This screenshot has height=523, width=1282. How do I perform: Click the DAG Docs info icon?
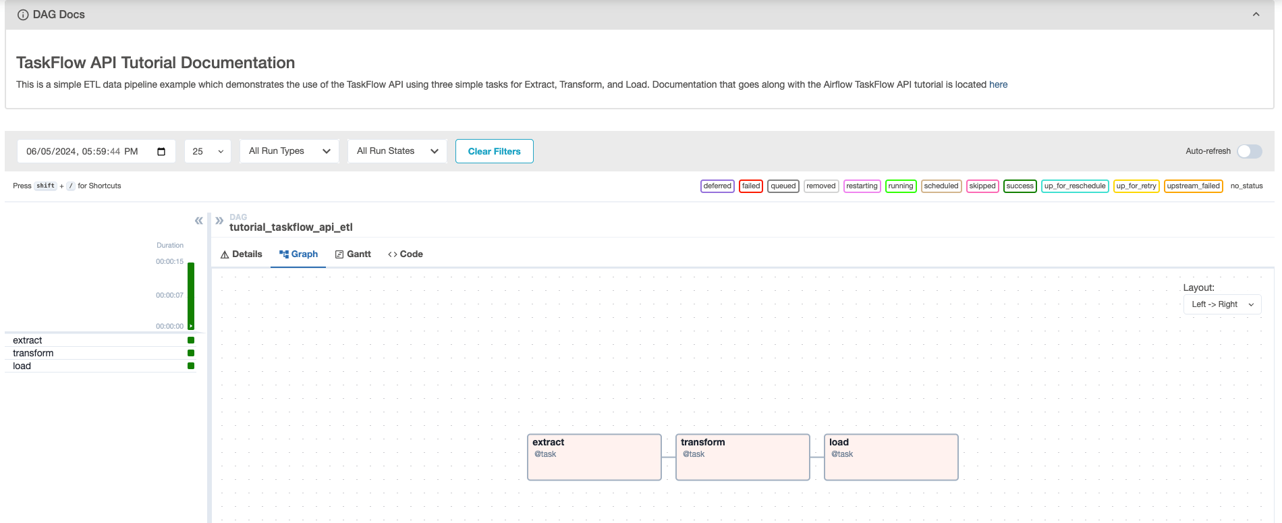point(23,15)
